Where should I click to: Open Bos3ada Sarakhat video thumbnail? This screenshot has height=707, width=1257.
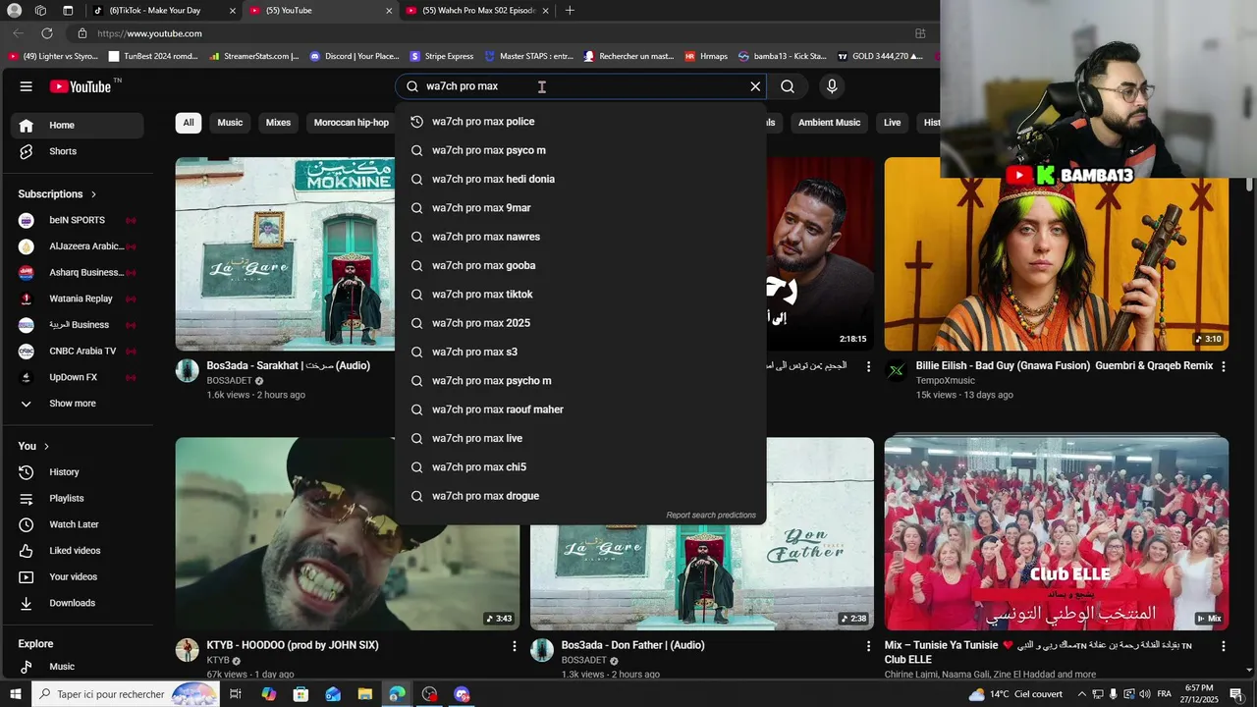tap(285, 254)
